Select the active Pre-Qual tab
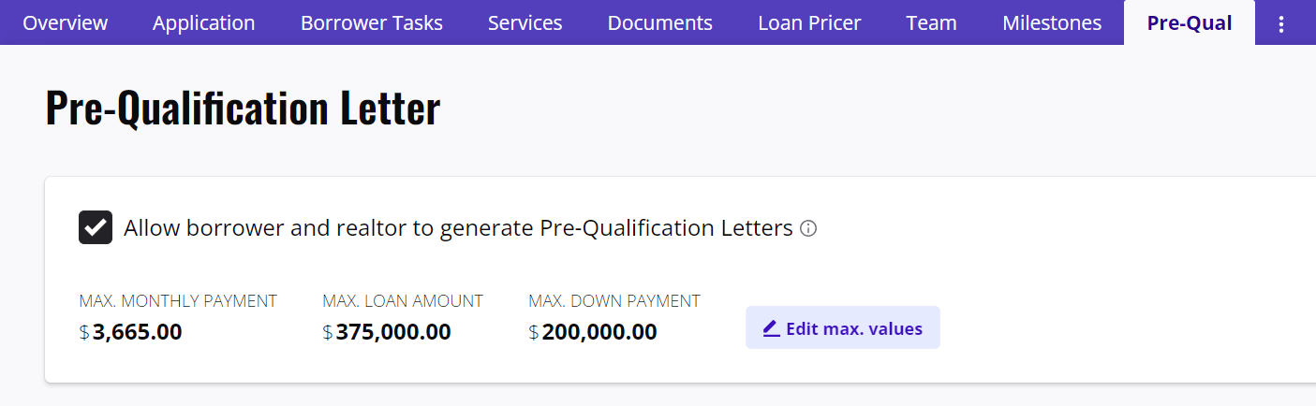The height and width of the screenshot is (406, 1316). pos(1190,23)
